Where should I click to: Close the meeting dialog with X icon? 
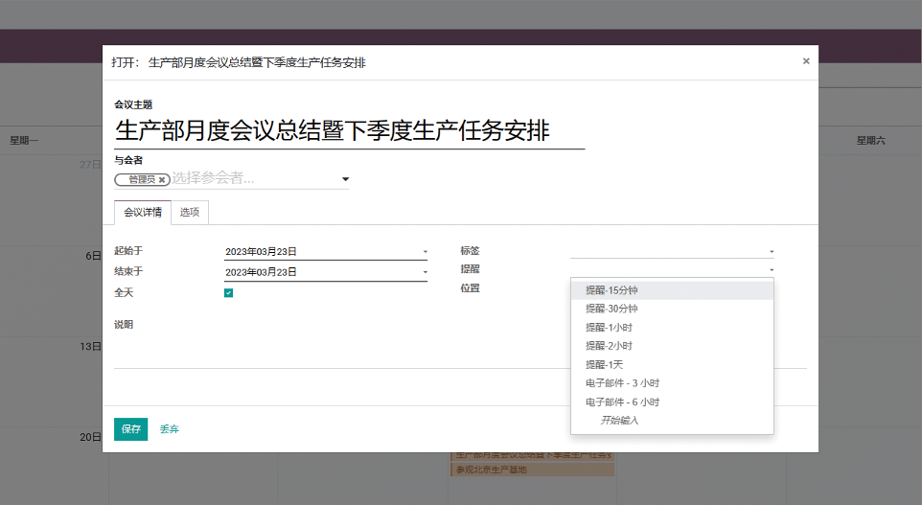click(806, 61)
